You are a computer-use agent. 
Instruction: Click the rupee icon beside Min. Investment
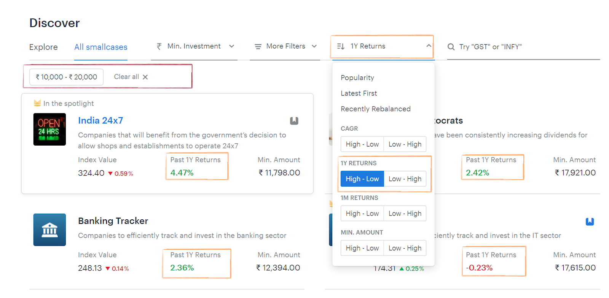point(159,46)
